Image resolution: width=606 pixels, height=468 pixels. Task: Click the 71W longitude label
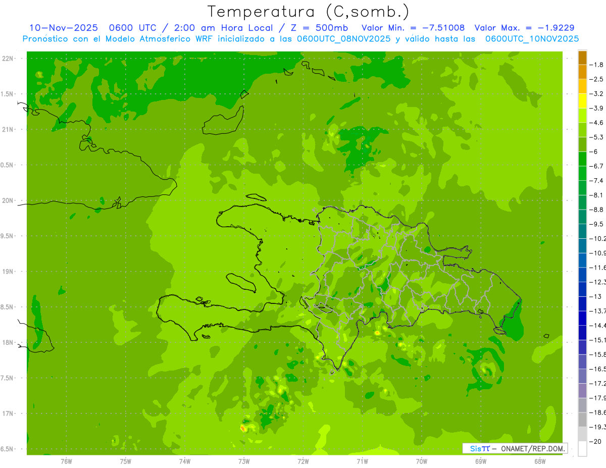[362, 461]
